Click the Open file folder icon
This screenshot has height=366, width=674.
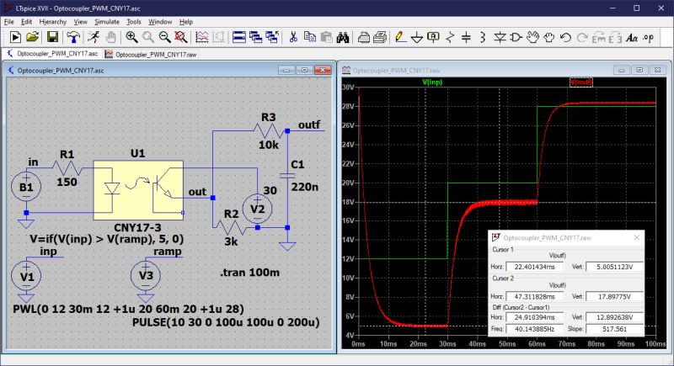(33, 37)
